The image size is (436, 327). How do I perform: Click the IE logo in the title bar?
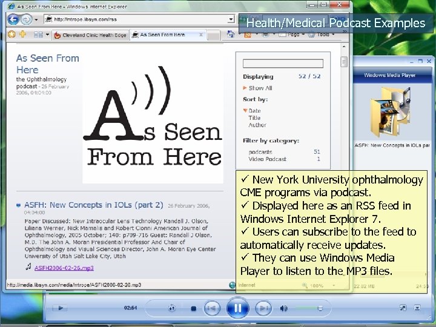tap(12, 6)
